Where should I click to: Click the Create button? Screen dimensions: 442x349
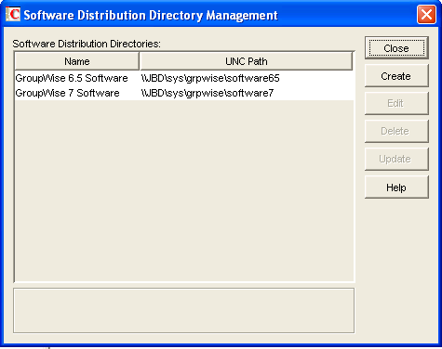396,76
